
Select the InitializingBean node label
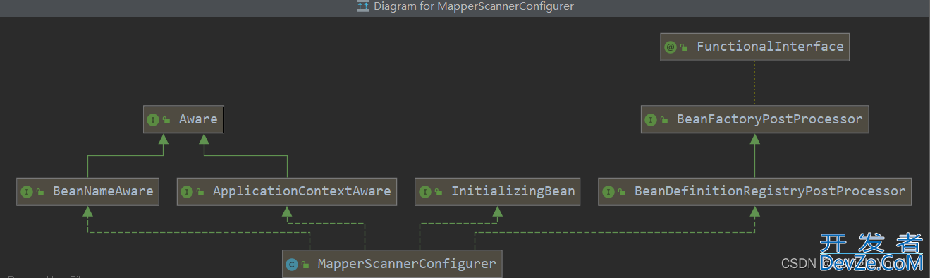pyautogui.click(x=513, y=191)
